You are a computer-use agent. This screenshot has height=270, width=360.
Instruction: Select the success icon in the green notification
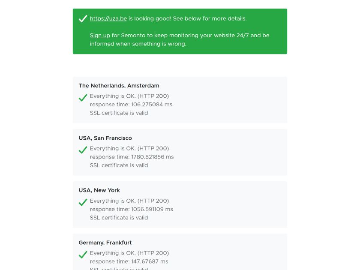click(x=82, y=18)
